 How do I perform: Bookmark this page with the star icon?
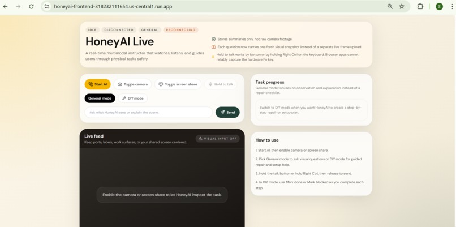pos(402,6)
